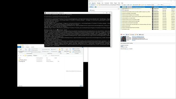
Task: Click 'Alles auswählen' in the Explorer ribbon
Action: pos(76,49)
